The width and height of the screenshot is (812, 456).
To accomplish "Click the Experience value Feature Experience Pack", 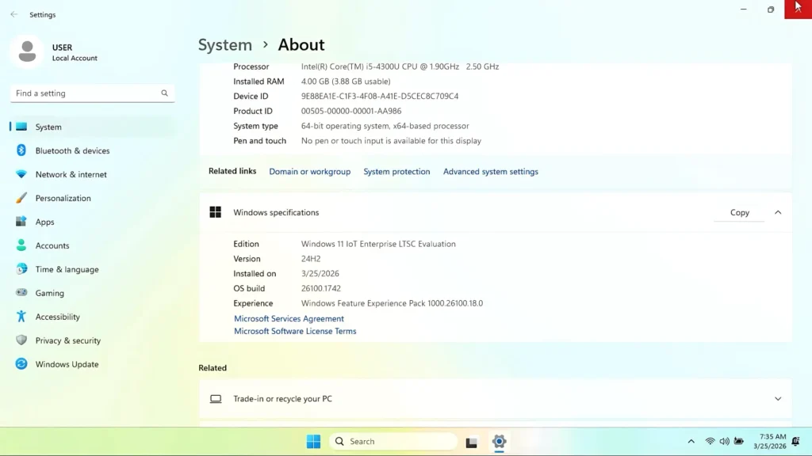I will coord(392,303).
